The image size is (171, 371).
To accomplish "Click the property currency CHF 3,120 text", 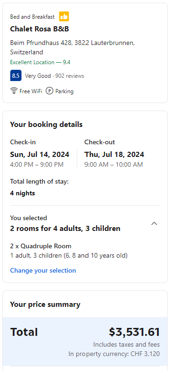I will coord(114,354).
